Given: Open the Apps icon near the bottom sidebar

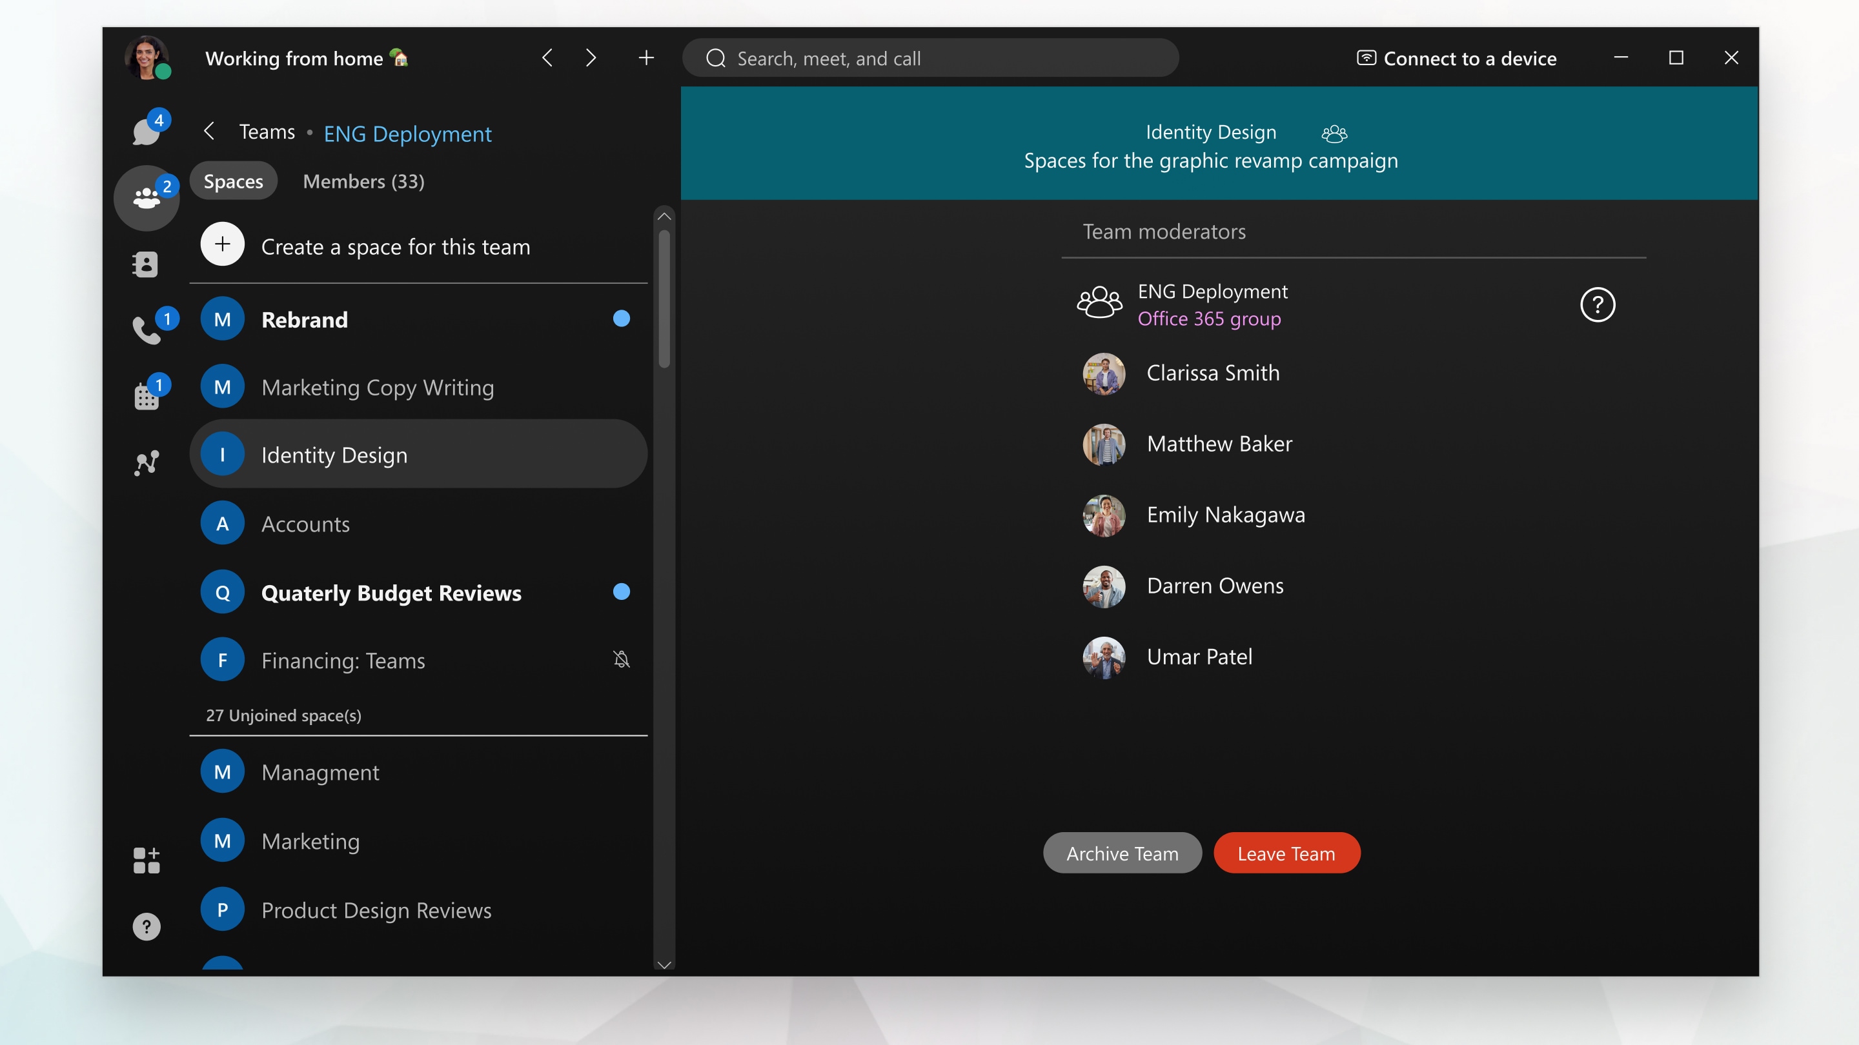Looking at the screenshot, I should (x=147, y=859).
